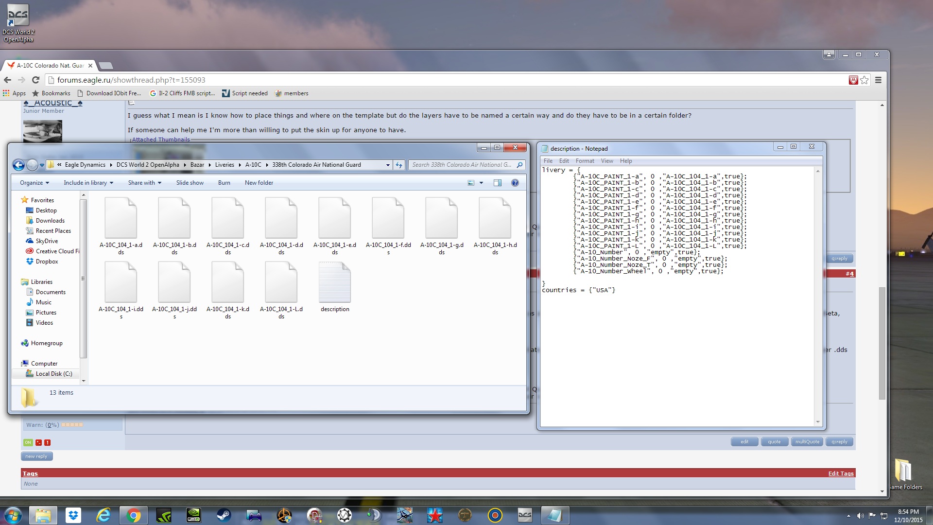Click the Notepad vertical scrollbar down arrow
Viewport: 933px width, 525px height.
pos(818,422)
